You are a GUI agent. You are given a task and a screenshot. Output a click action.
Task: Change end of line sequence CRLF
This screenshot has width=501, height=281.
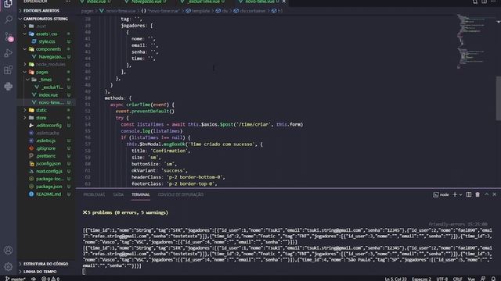click(457, 279)
